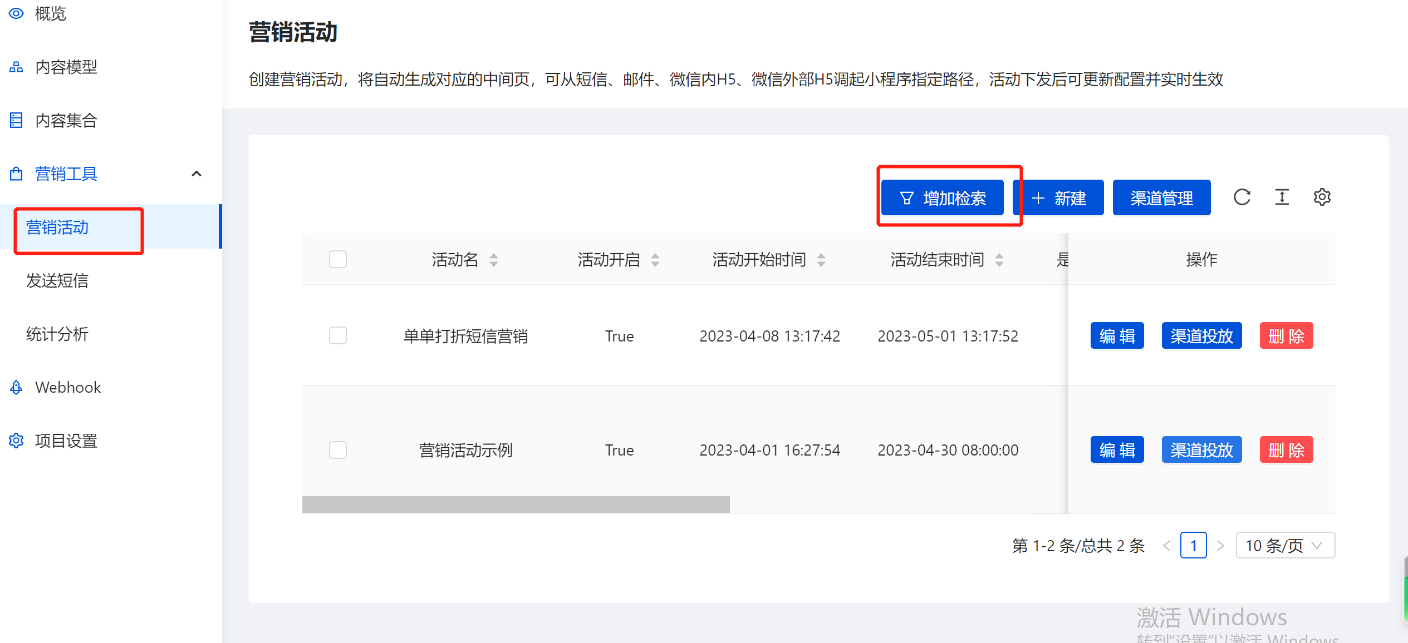This screenshot has height=643, width=1408.
Task: Open the 10 条/页 page size dropdown
Action: tap(1284, 545)
